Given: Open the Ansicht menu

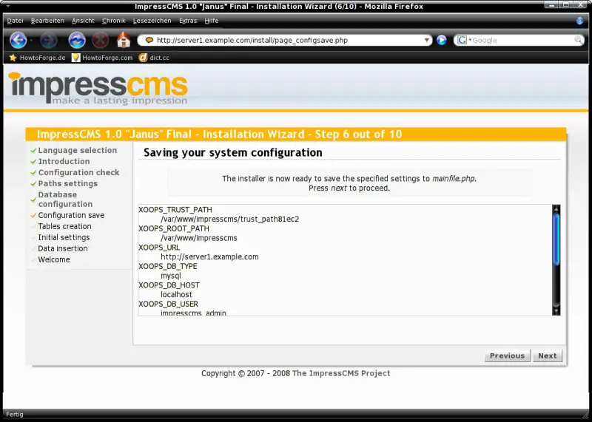Looking at the screenshot, I should click(83, 21).
